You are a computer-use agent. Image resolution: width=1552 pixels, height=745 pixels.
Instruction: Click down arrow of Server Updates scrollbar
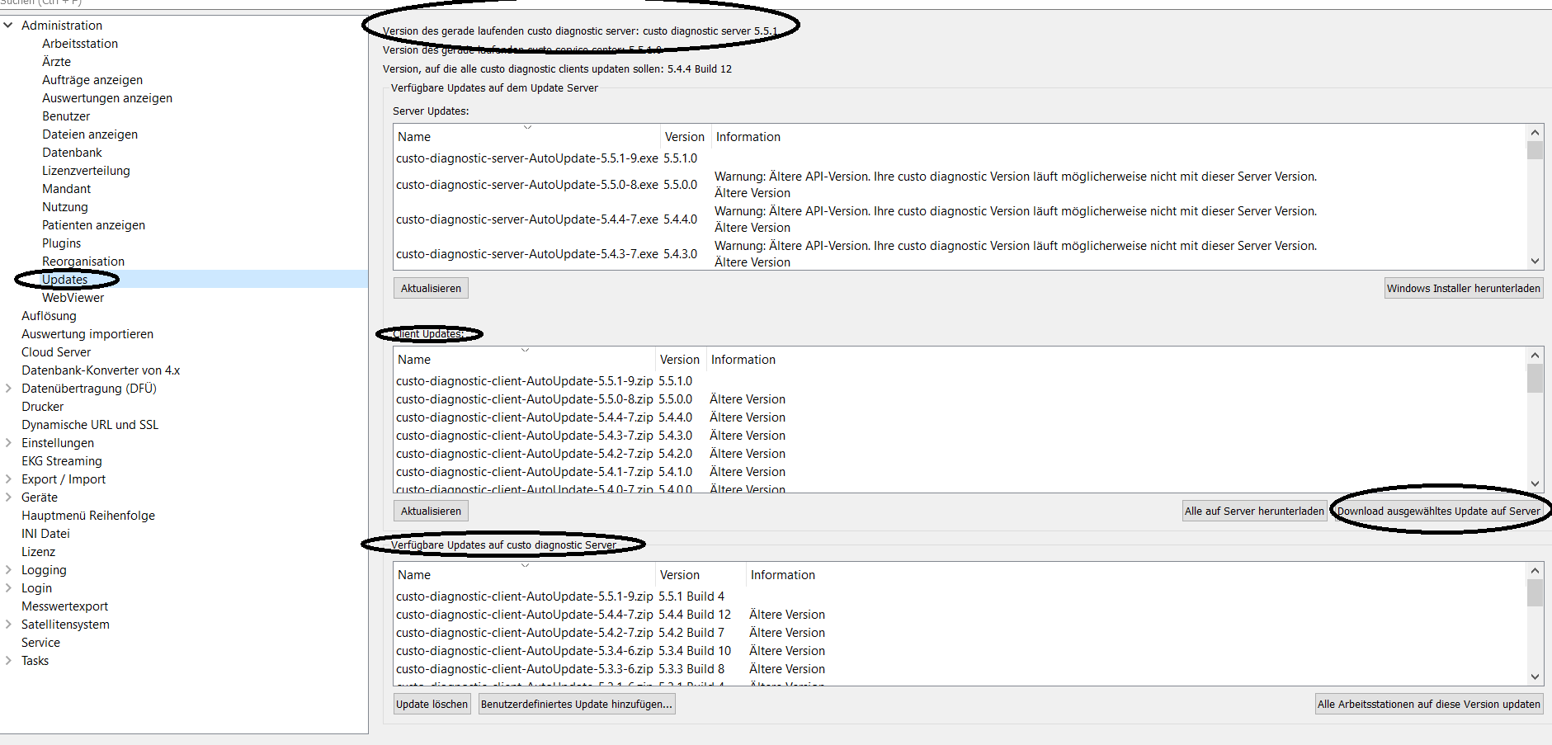pyautogui.click(x=1535, y=261)
